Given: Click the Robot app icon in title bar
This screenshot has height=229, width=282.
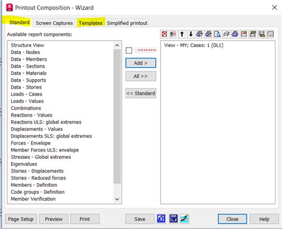Looking at the screenshot, I should (10, 8).
